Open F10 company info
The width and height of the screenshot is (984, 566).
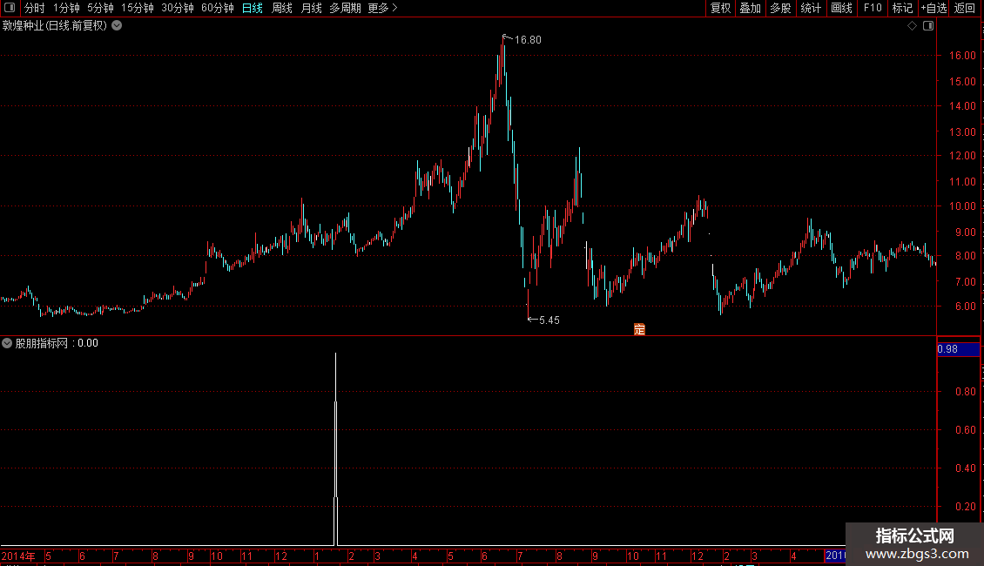click(873, 8)
